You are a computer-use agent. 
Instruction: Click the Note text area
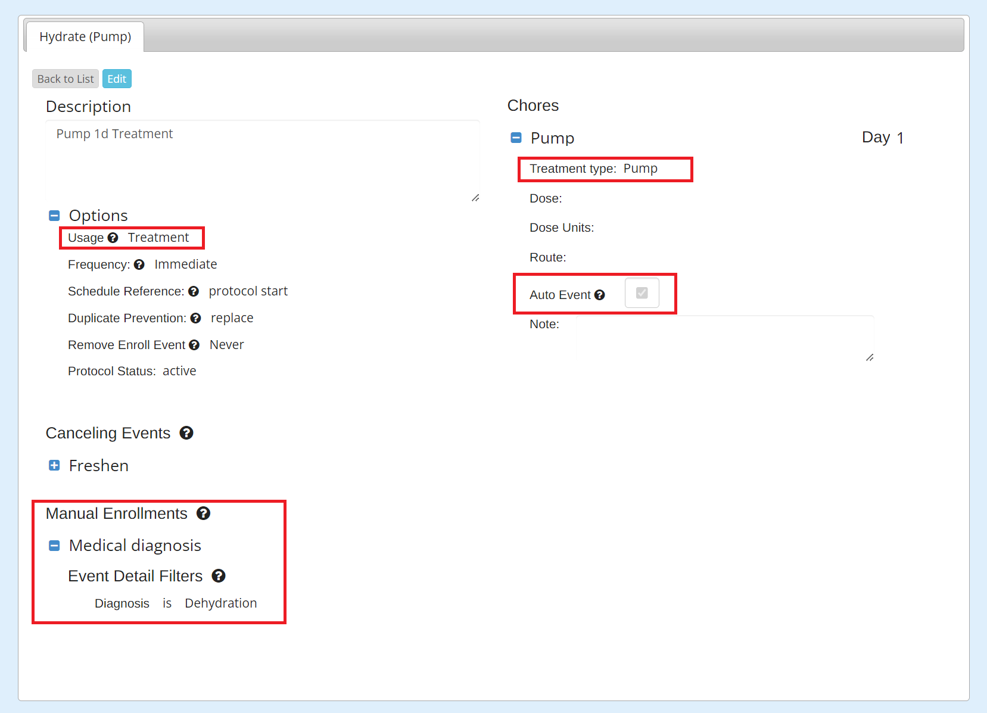click(x=725, y=339)
